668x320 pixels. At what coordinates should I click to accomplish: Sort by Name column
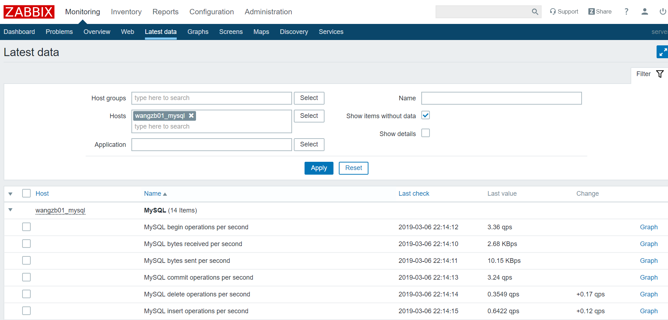pyautogui.click(x=155, y=194)
